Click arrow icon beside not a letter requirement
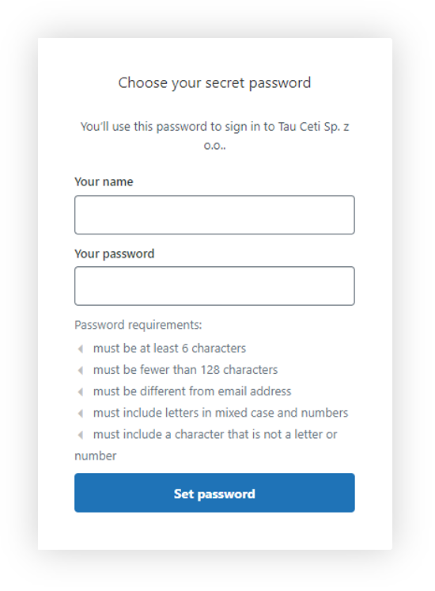The image size is (435, 591). [x=81, y=435]
